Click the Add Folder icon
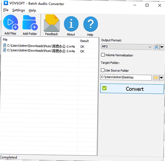The width and height of the screenshot is (165, 161). [x=30, y=23]
